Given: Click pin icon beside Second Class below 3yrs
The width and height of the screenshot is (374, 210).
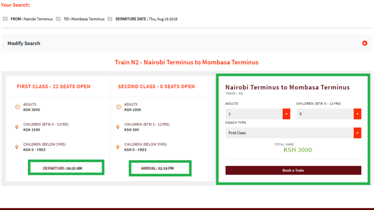Looking at the screenshot, I should [118, 147].
